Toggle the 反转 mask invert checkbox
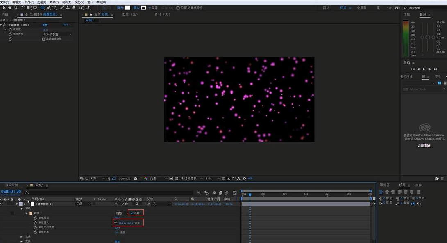This screenshot has width=447, height=243. coord(132,213)
